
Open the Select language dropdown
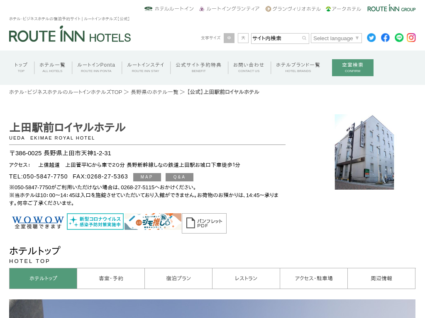click(336, 38)
